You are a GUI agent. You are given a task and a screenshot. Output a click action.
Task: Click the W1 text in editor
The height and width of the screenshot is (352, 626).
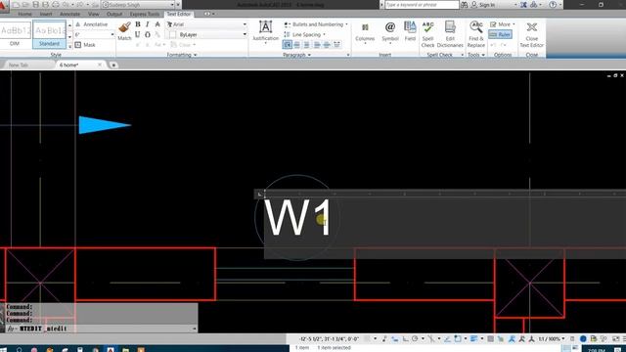point(297,218)
